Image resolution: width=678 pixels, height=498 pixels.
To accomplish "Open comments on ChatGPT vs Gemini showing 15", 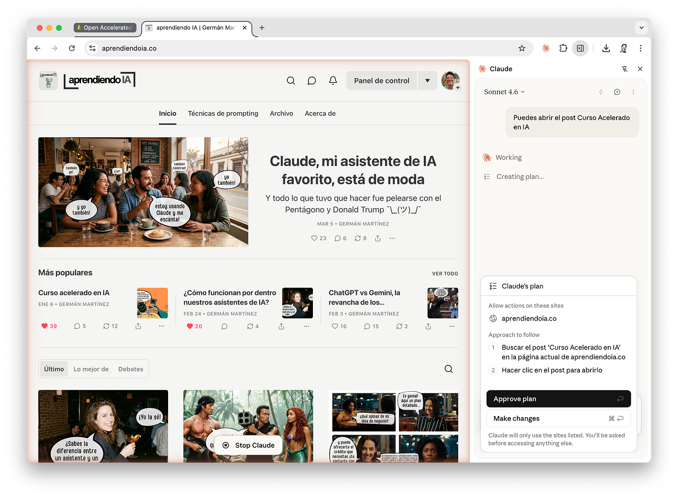I will pos(371,326).
